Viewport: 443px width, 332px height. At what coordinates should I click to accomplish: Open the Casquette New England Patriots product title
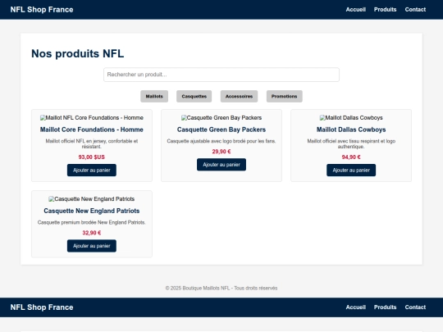tap(92, 211)
